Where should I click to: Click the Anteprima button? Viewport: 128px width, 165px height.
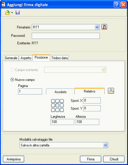tap(13, 159)
